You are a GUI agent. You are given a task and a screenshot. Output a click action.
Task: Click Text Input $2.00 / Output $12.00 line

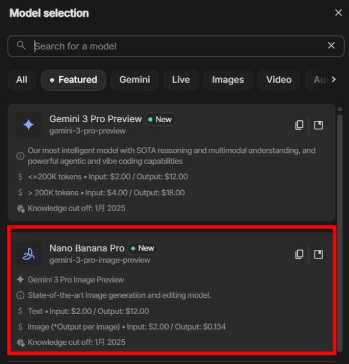coord(88,311)
